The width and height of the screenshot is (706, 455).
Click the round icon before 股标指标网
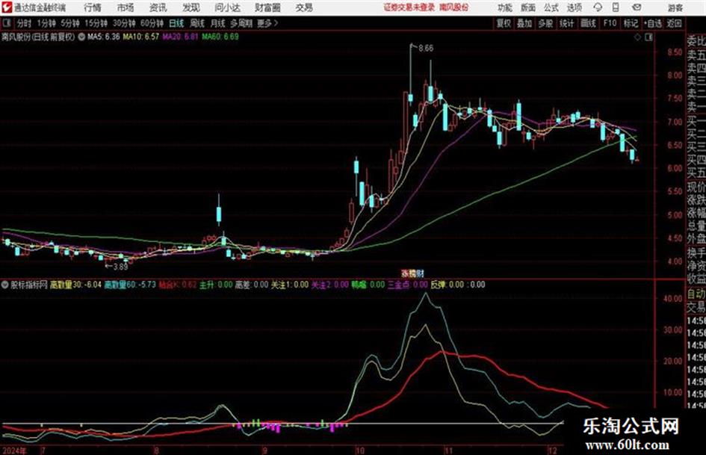coord(5,284)
